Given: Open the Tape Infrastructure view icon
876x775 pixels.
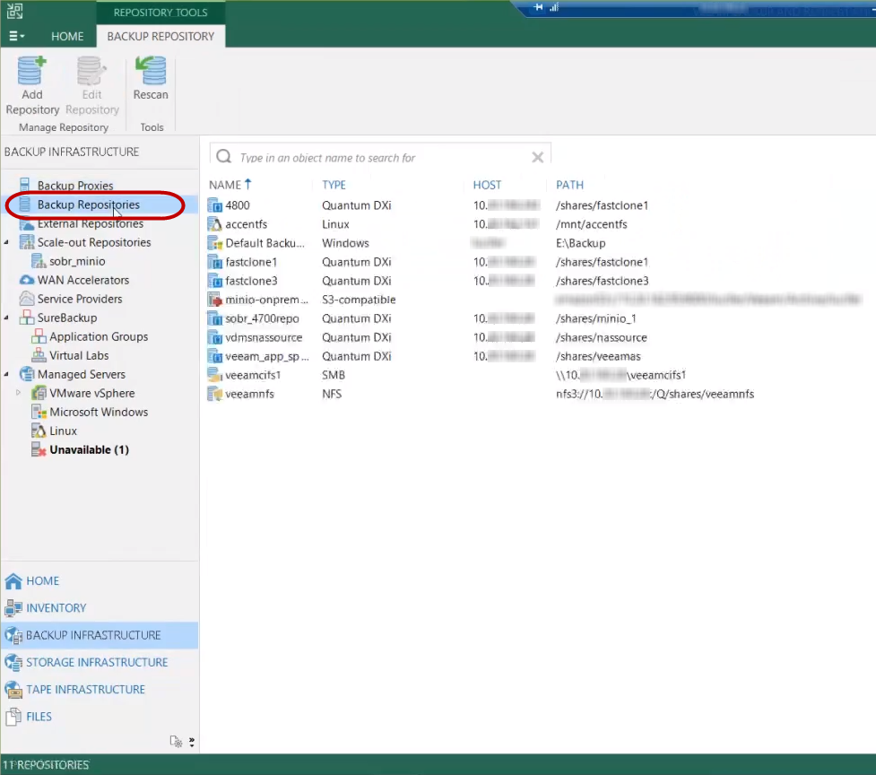Looking at the screenshot, I should pyautogui.click(x=13, y=689).
